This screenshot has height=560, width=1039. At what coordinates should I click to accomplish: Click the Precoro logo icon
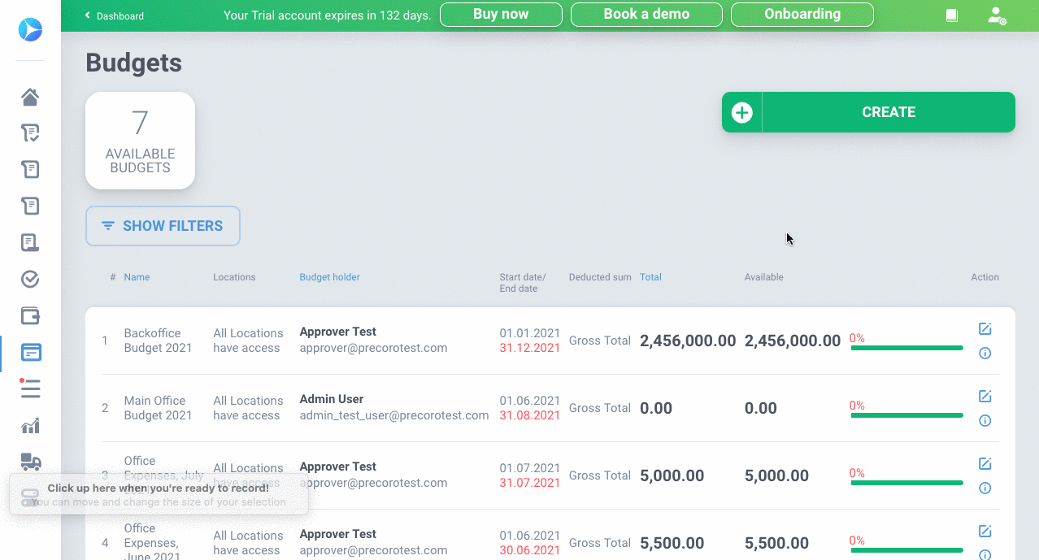(x=30, y=30)
